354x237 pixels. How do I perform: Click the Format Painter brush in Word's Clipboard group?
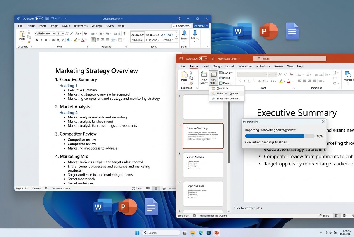point(29,42)
